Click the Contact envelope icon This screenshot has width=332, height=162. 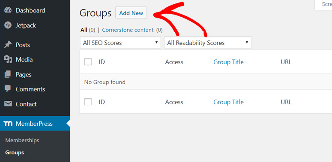[x=8, y=104]
